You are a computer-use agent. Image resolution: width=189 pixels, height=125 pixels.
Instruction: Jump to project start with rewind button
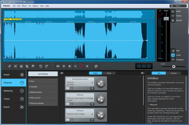(x=58, y=66)
